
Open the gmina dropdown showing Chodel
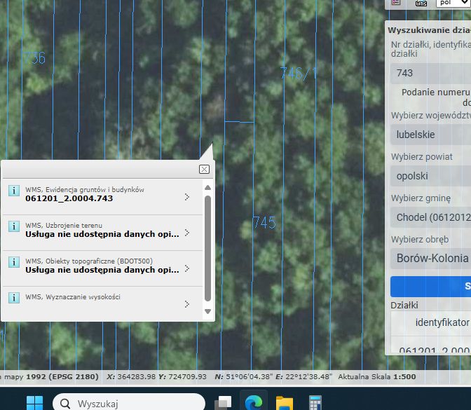tap(430, 217)
